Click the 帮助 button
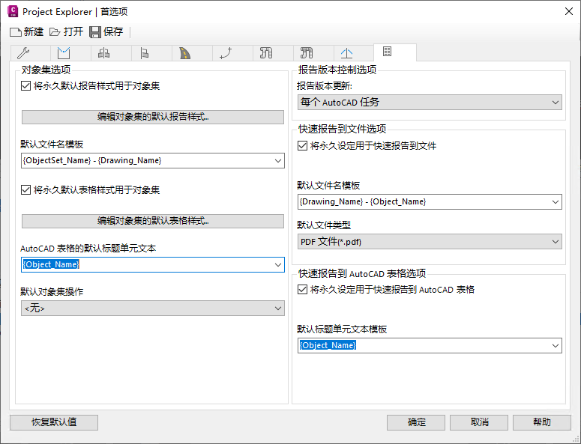 542,422
